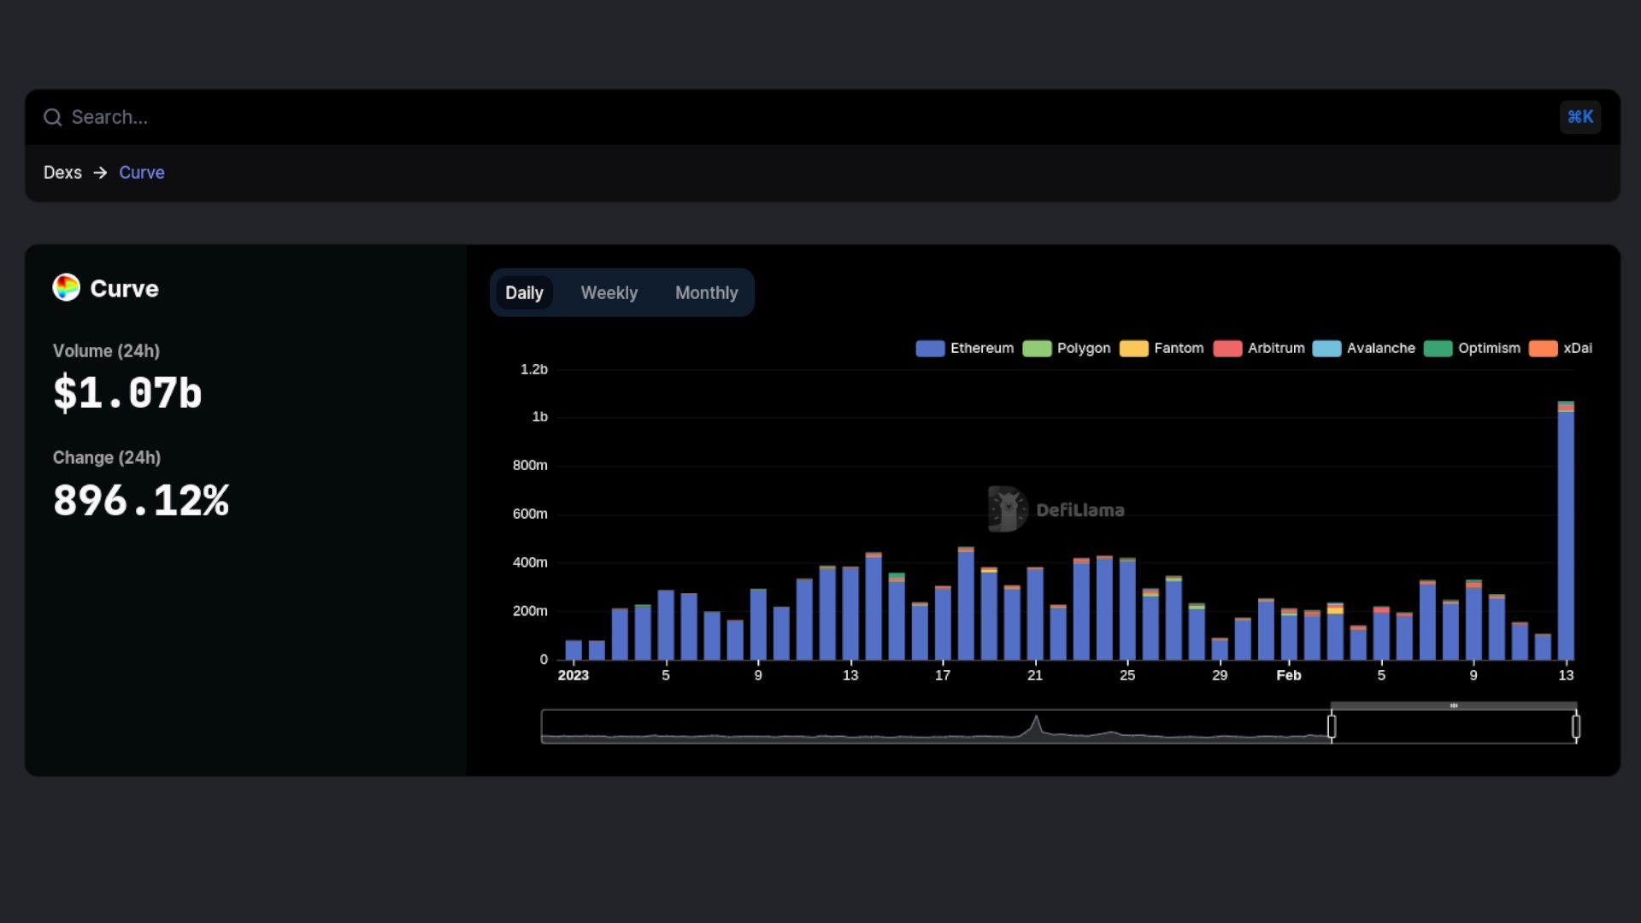Click the Feb x-axis label

(1289, 676)
